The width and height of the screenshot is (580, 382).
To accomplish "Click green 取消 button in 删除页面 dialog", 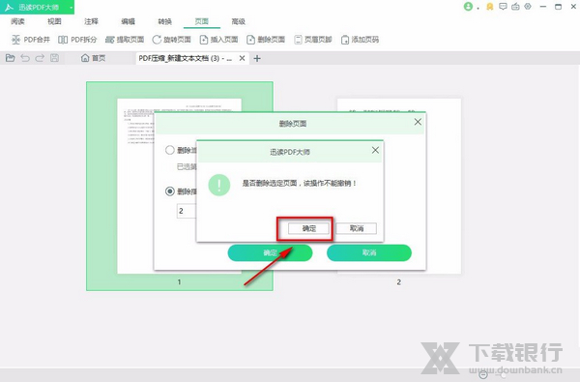I will point(369,252).
